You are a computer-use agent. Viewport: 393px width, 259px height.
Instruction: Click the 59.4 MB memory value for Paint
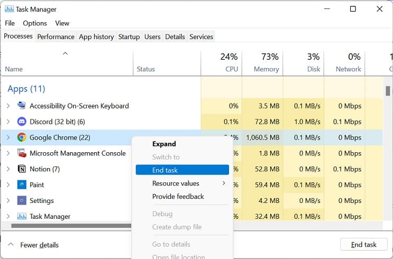(x=267, y=184)
